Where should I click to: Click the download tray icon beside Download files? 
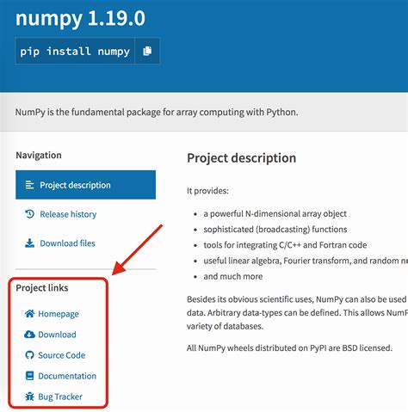29,243
